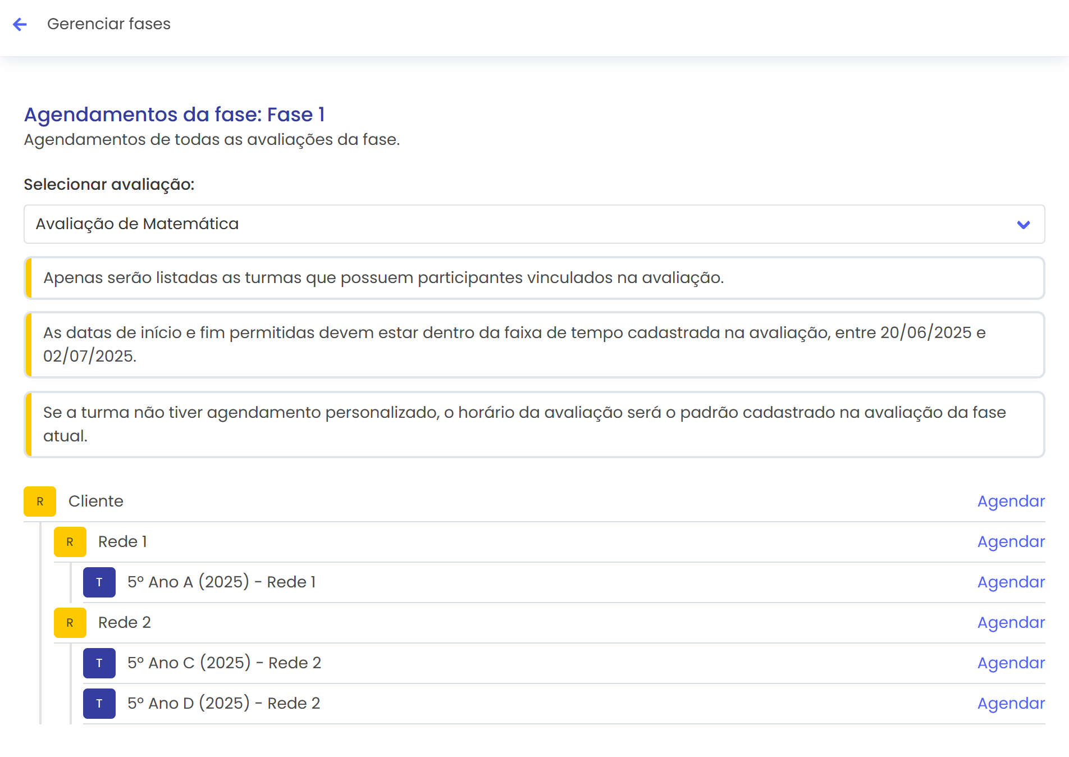
Task: Schedule 5º Ano D (2025) - Rede 2
Action: coord(1011,703)
